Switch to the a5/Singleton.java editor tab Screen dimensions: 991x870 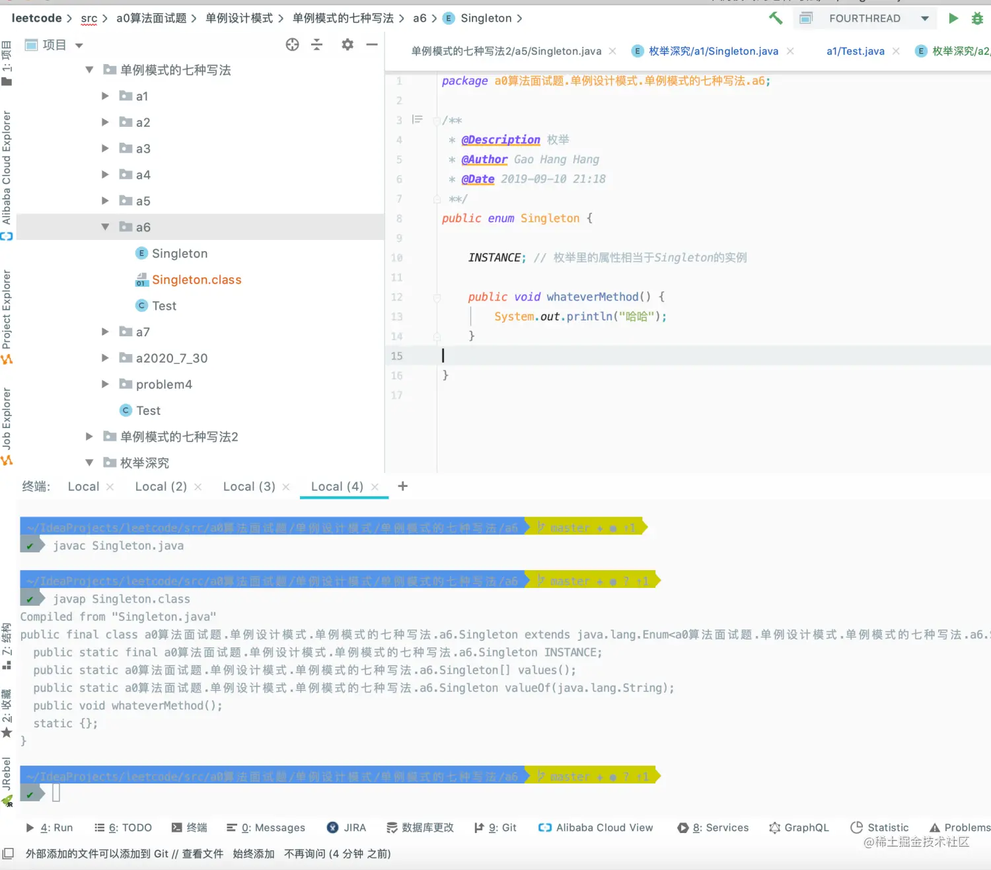(x=506, y=51)
